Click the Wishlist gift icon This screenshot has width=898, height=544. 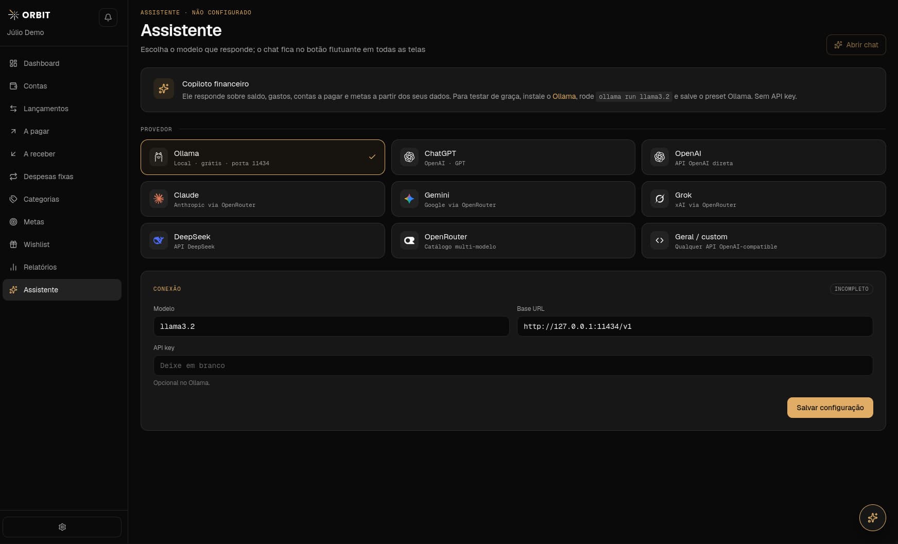tap(13, 244)
